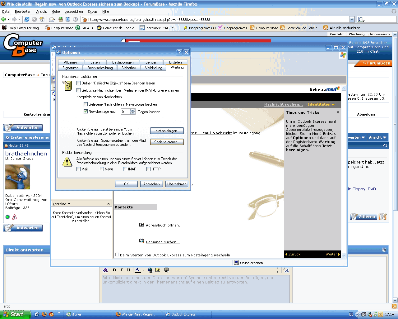
Task: Click the insert hyperlink icon in reply editor
Action: coord(150,270)
